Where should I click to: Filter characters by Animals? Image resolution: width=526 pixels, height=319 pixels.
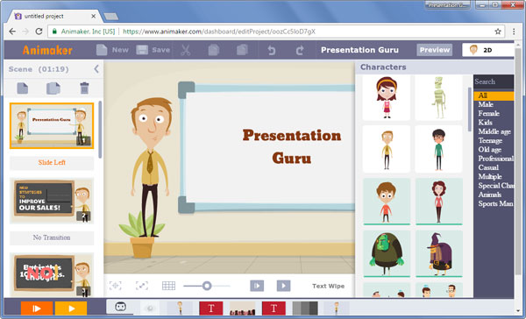pyautogui.click(x=489, y=195)
